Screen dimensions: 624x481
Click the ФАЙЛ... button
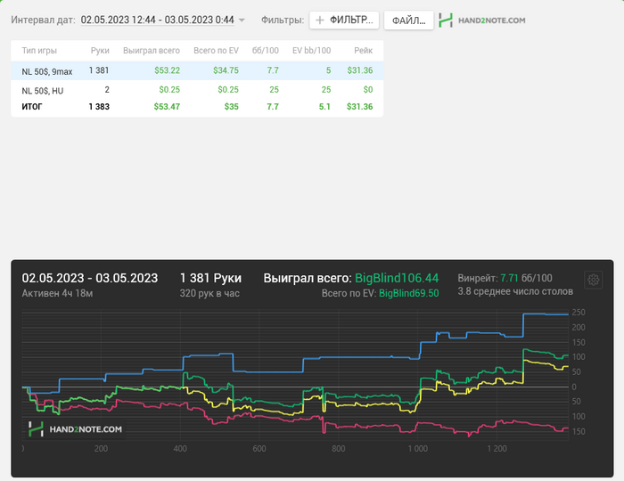(408, 20)
